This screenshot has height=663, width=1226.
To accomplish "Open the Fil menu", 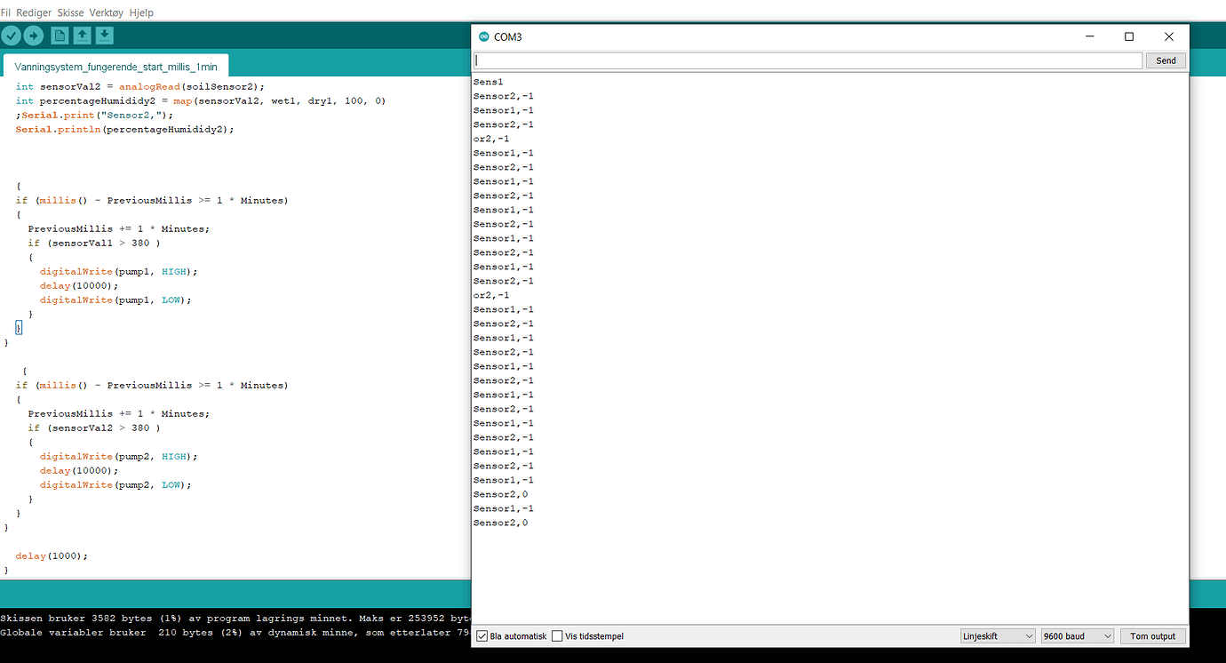I will click(7, 12).
